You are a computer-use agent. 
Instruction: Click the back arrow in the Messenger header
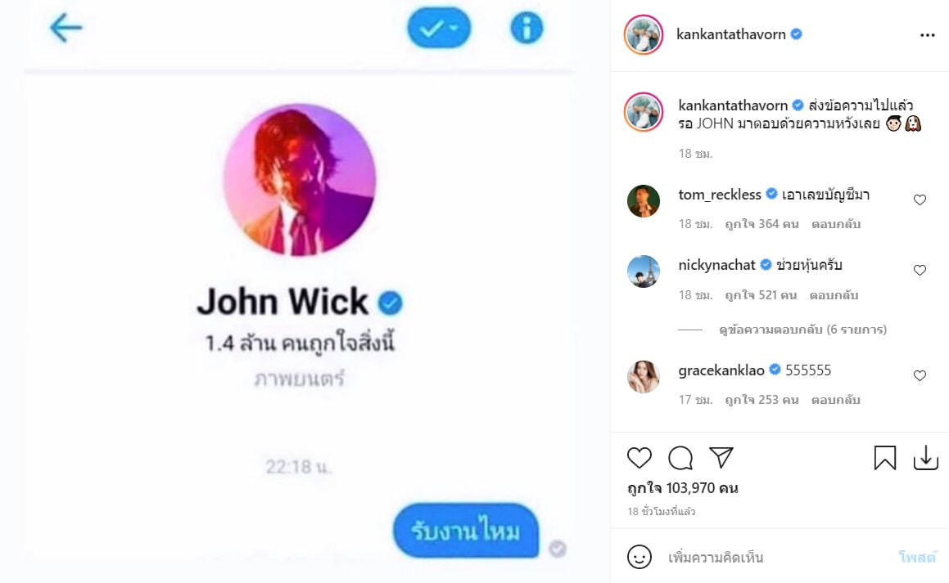click(66, 28)
